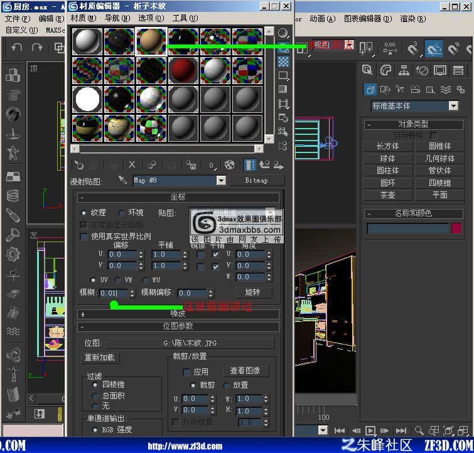This screenshot has width=474, height=453.
Task: Select the Geometry category icon
Action: tap(370, 90)
